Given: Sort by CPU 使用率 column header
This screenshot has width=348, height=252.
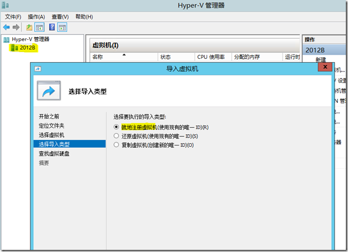Looking at the screenshot, I should click(213, 57).
